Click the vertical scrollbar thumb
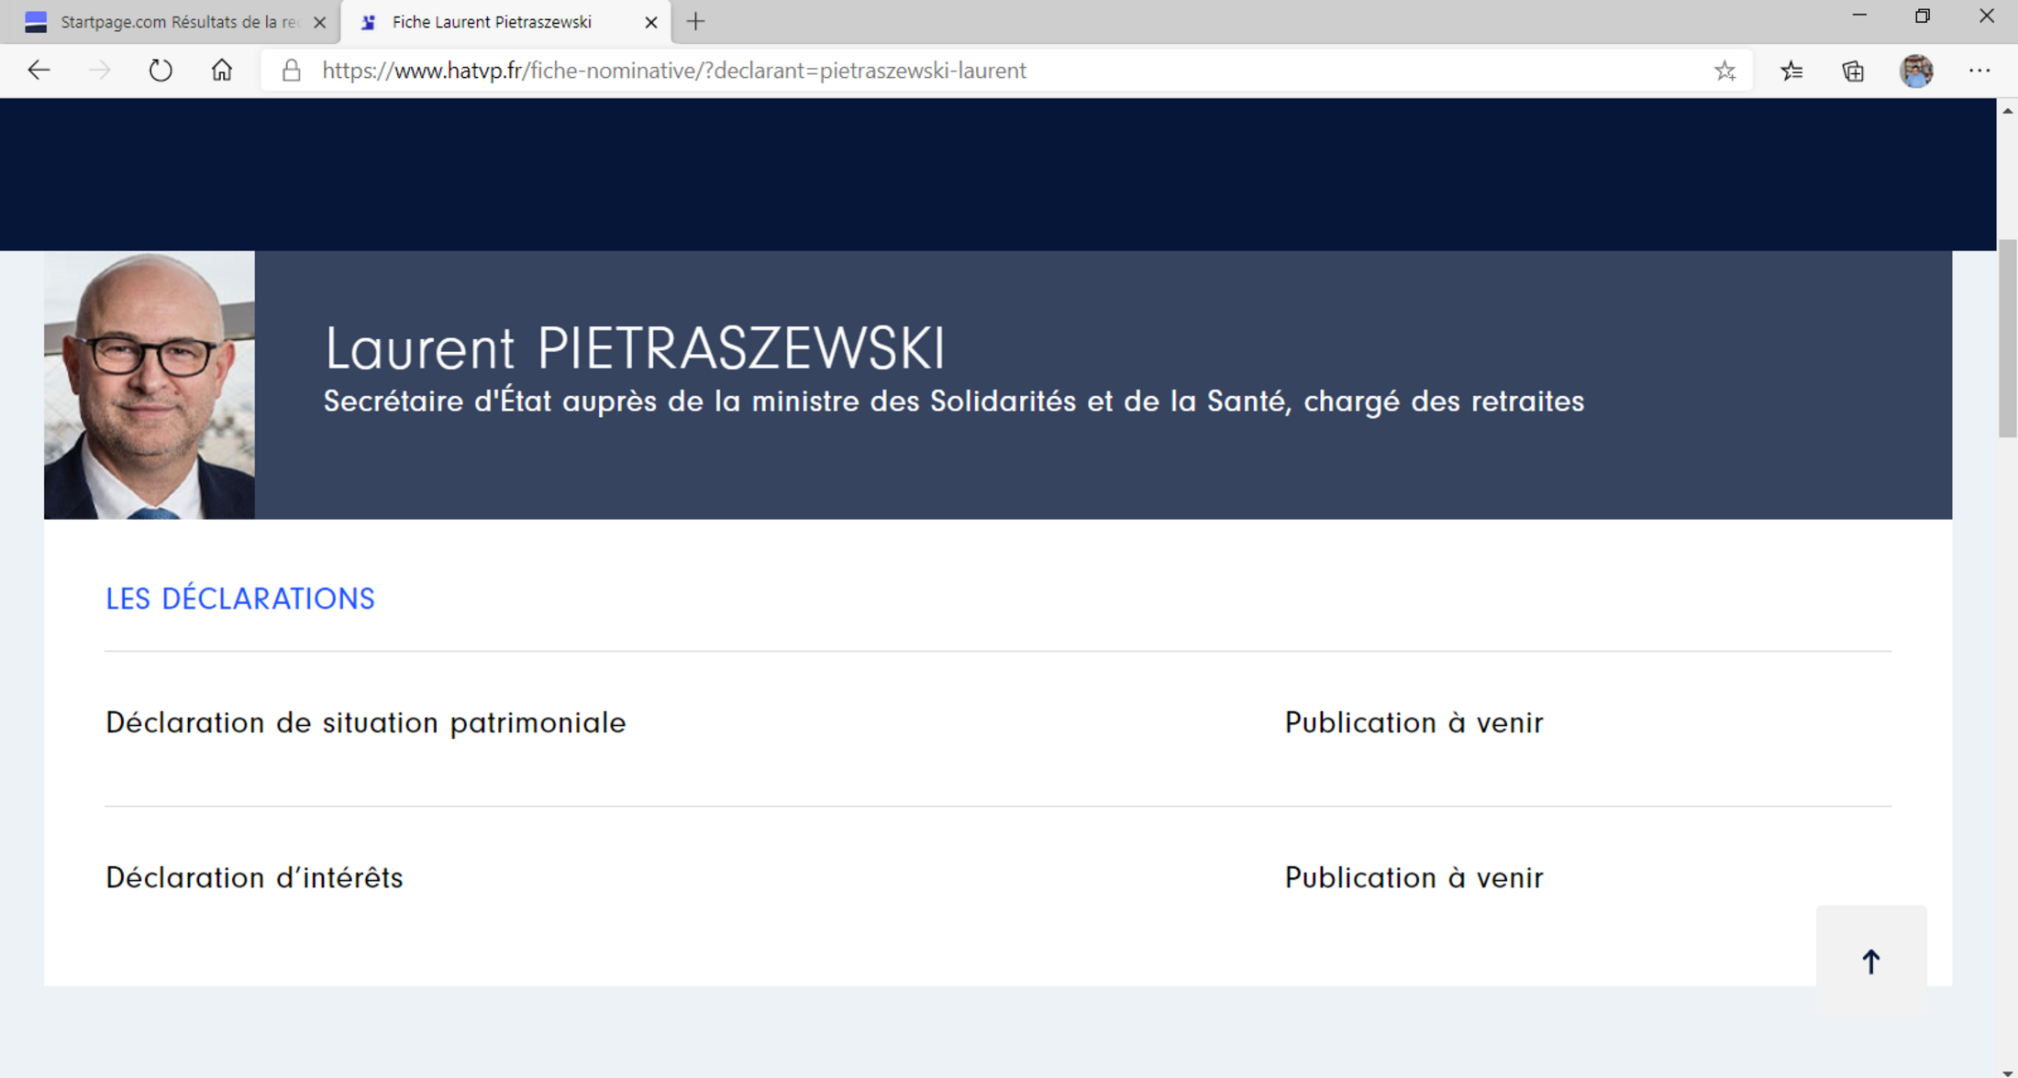2018x1078 pixels. coord(2007,339)
